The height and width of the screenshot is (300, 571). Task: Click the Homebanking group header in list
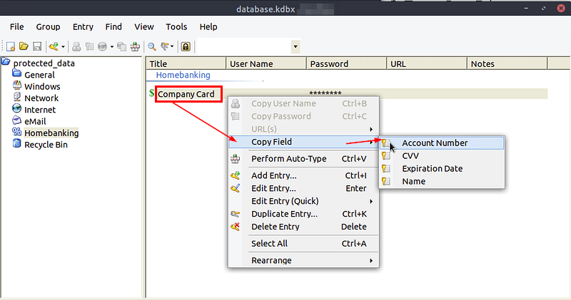coord(183,75)
